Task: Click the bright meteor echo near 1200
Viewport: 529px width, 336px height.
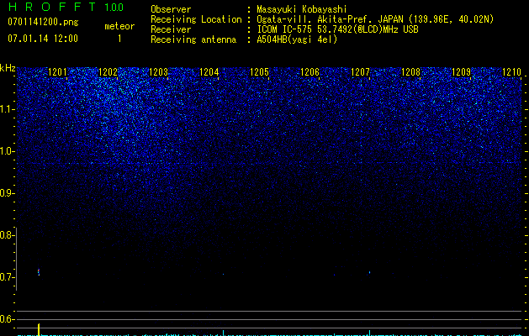Action: click(39, 272)
